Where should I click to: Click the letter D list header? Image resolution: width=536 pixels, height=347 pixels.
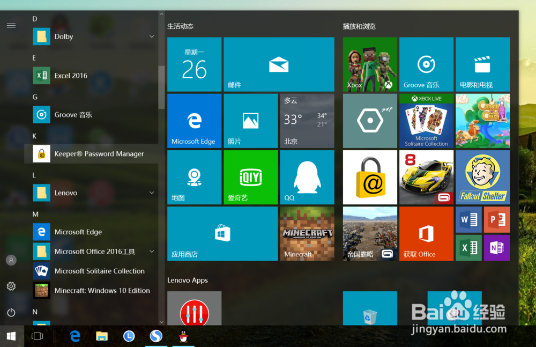pyautogui.click(x=34, y=19)
